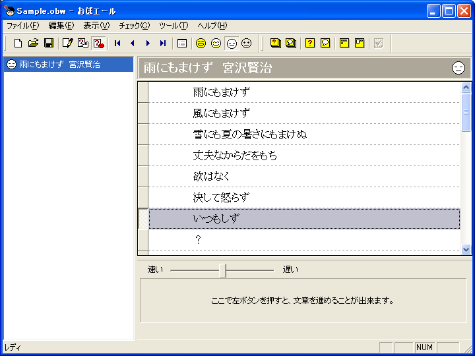Open a file with the folder icon
Screen dimensions: 475x356
click(x=34, y=44)
